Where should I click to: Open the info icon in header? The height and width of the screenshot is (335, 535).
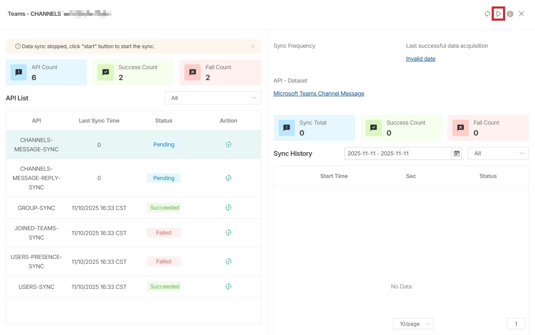[x=510, y=14]
